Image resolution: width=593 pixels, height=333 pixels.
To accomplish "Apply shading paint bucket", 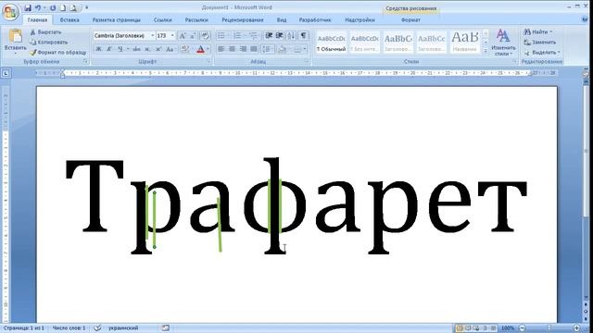I will pyautogui.click(x=282, y=49).
